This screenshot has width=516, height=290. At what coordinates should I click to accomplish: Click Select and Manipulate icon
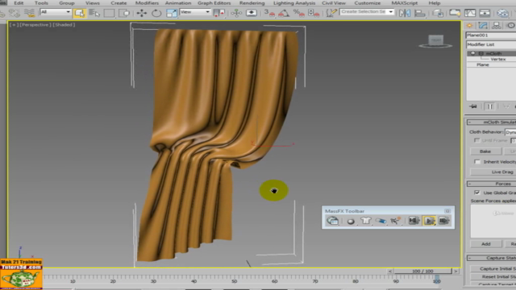click(236, 13)
